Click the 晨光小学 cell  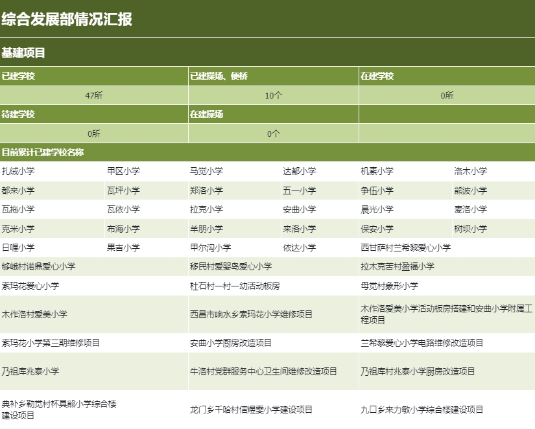click(x=405, y=209)
